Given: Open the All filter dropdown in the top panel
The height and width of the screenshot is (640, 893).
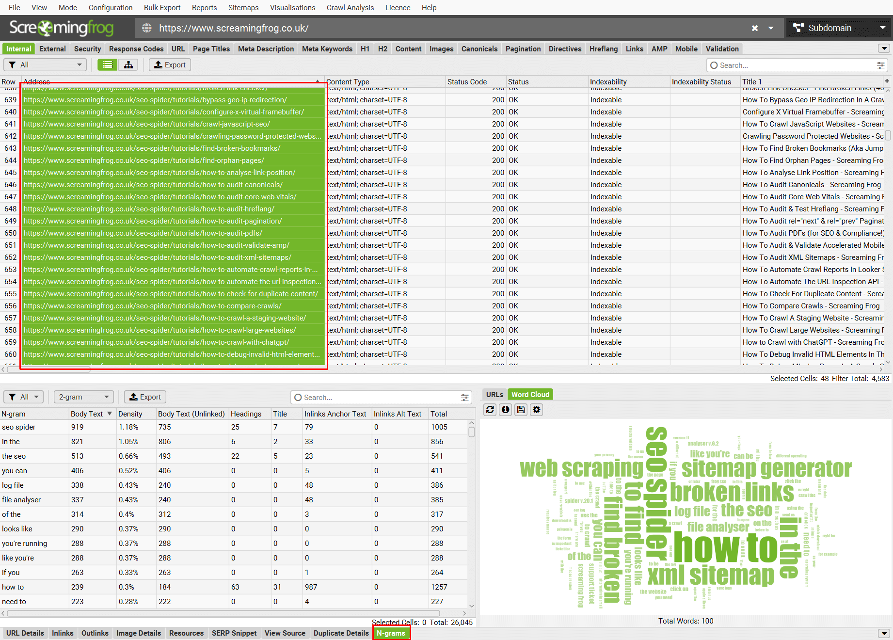Looking at the screenshot, I should pos(45,65).
